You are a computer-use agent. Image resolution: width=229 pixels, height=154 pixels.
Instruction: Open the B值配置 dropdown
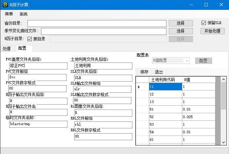(x=171, y=61)
